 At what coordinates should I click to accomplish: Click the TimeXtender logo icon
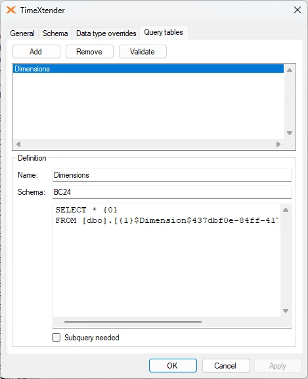(x=11, y=10)
